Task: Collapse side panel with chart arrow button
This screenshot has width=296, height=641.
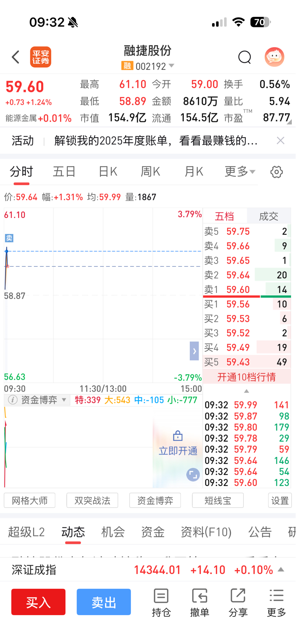Action: pos(194,351)
